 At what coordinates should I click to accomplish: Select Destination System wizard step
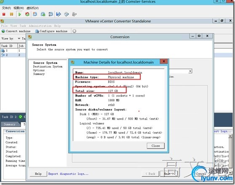point(48,67)
